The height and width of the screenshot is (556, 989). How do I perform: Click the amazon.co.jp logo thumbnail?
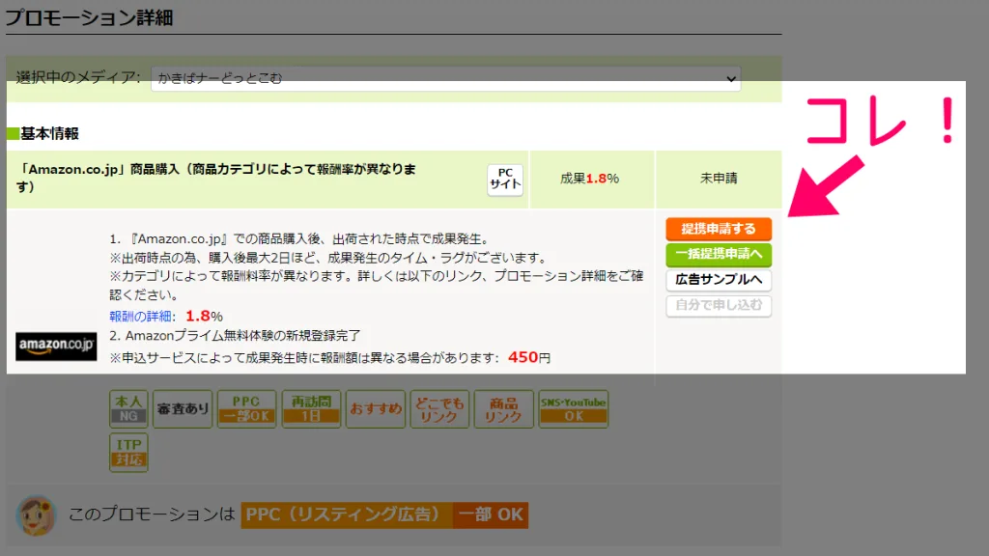[x=57, y=347]
